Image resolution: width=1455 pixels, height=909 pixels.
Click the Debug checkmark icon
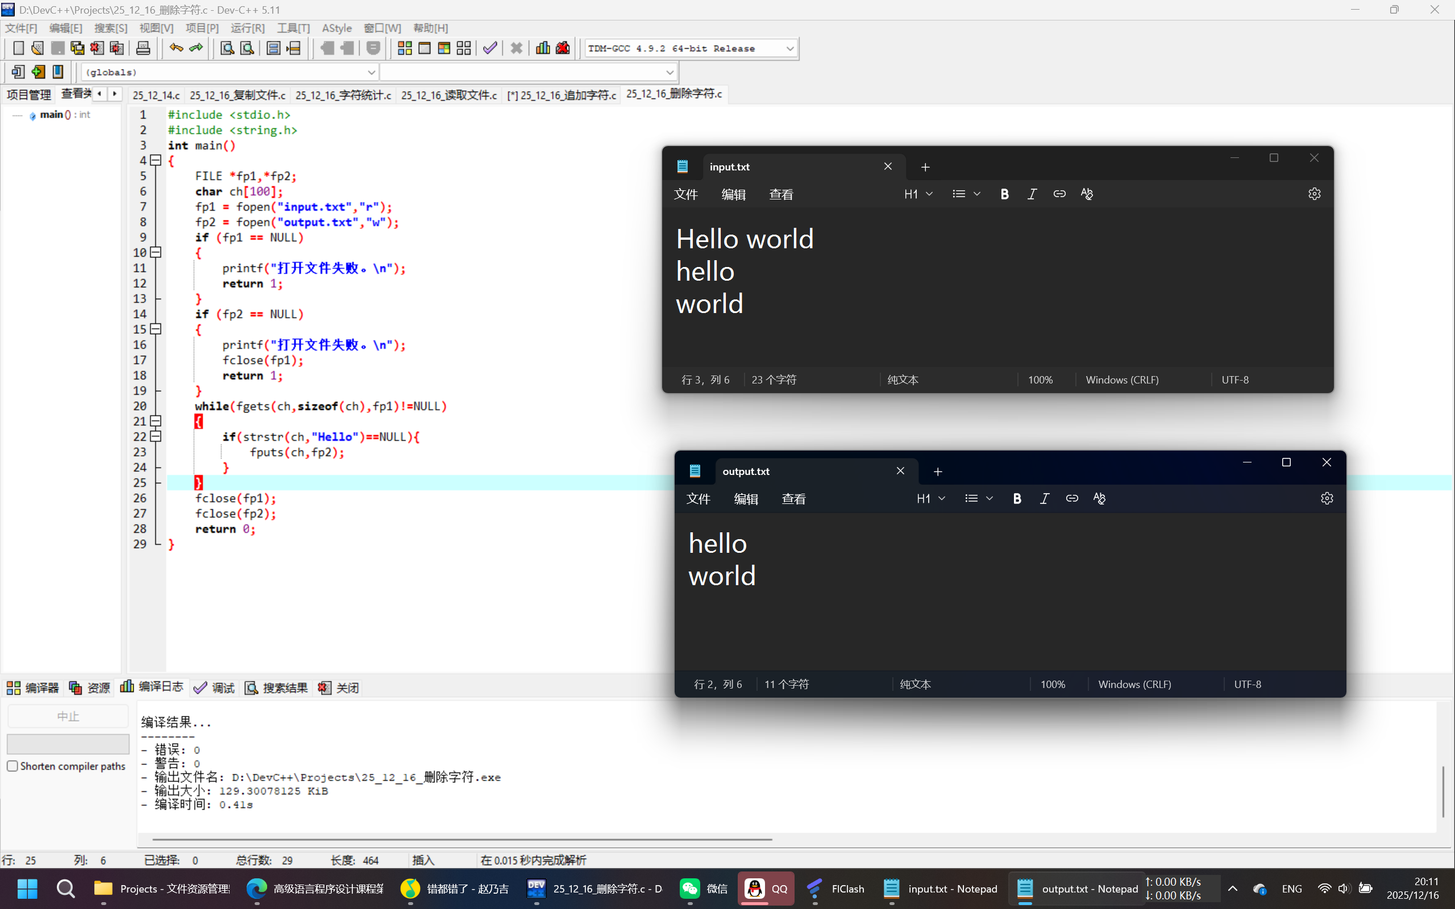[x=490, y=48]
